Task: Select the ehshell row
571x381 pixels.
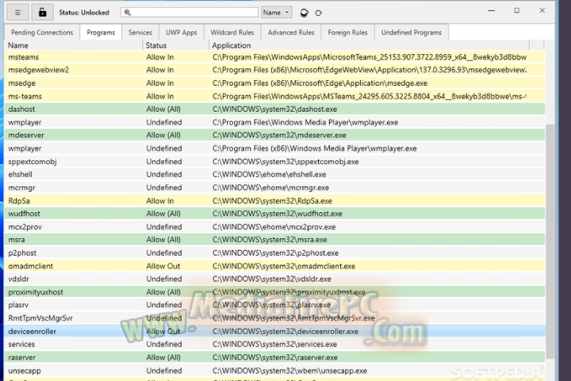Action: (275, 175)
